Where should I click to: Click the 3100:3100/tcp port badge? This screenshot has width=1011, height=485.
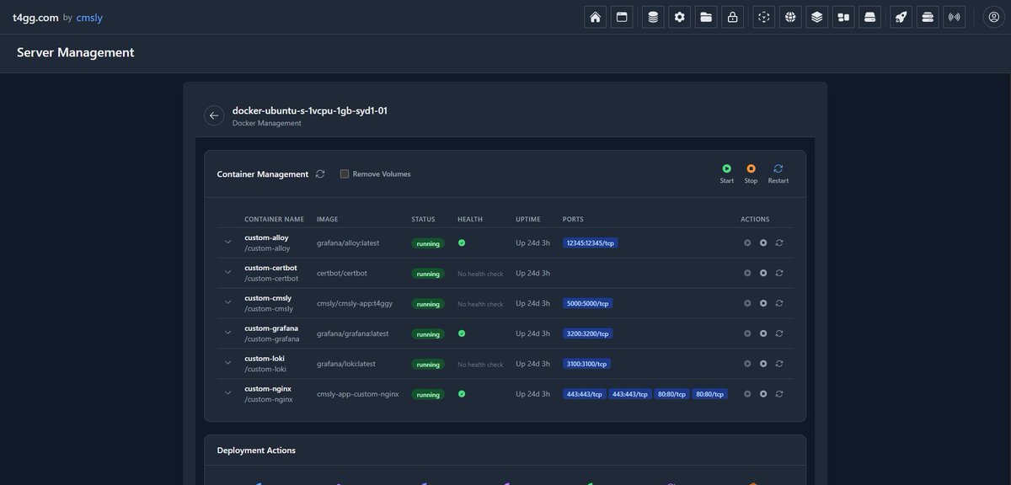pos(586,364)
